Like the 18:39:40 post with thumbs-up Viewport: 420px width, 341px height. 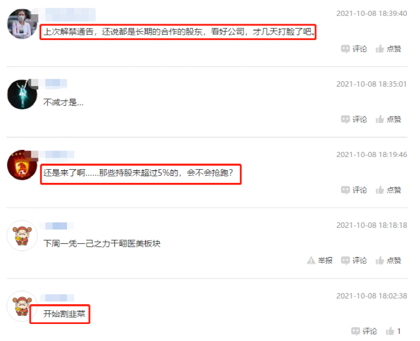tap(388, 49)
